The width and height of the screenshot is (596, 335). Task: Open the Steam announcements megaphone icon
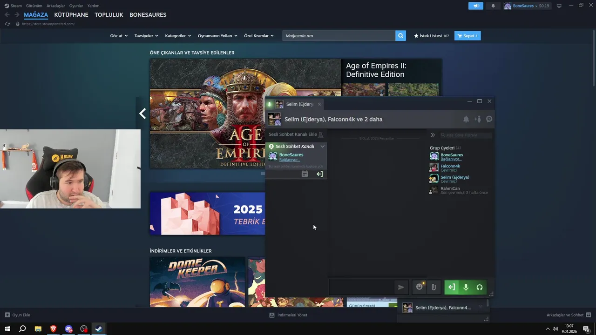(475, 6)
